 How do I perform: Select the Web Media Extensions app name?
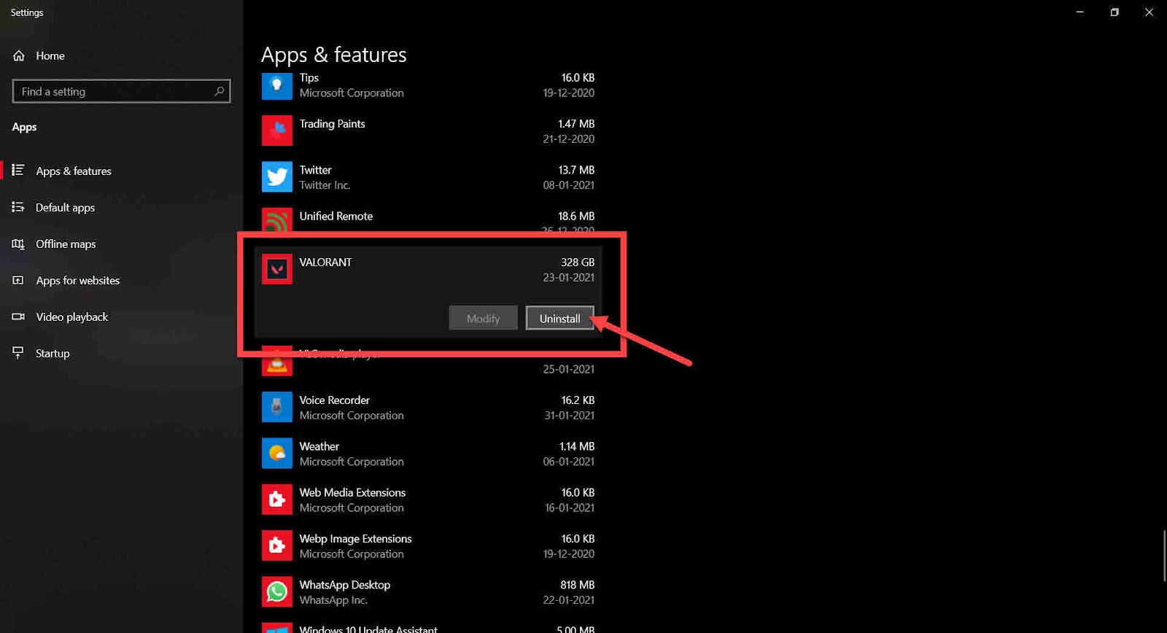[352, 492]
